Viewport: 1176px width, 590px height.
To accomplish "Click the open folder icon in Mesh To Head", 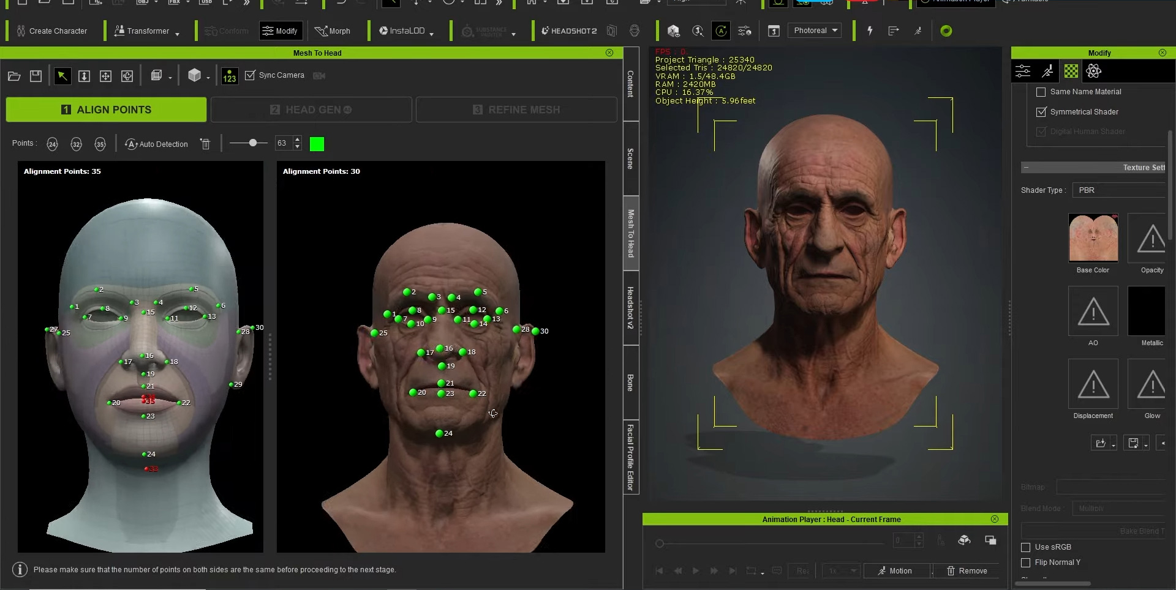I will [x=14, y=76].
